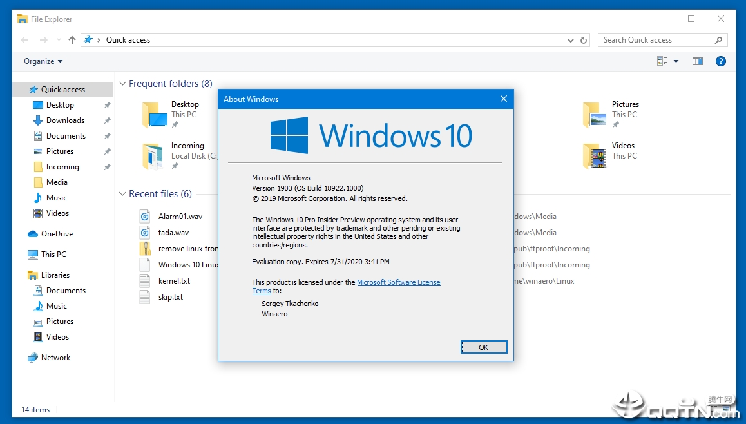Image resolution: width=746 pixels, height=424 pixels.
Task: Collapse the Recent files group
Action: [122, 194]
